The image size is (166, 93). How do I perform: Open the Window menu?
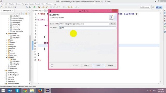coord(49,4)
